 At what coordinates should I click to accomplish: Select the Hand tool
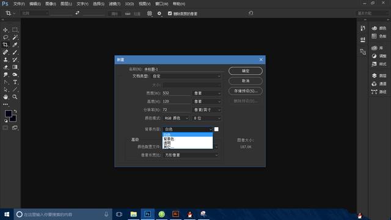5,97
